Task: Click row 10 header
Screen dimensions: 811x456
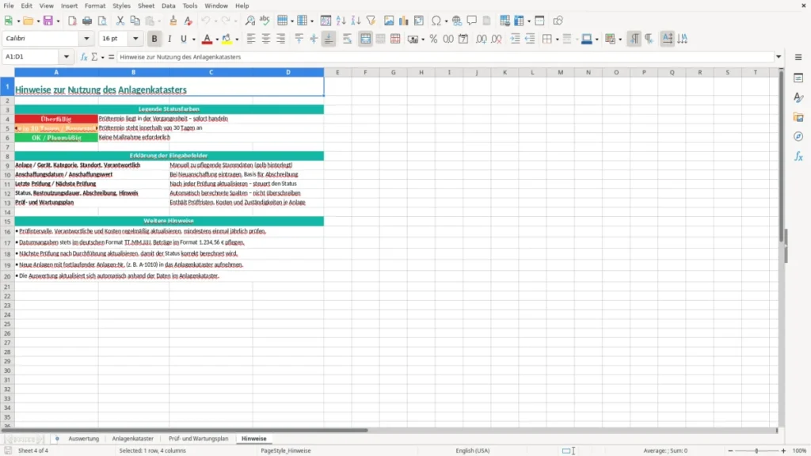Action: 7,175
